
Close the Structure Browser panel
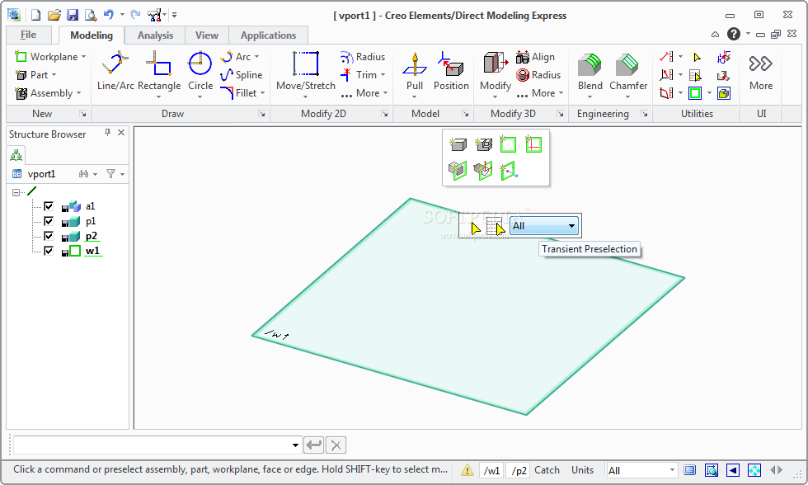point(121,133)
